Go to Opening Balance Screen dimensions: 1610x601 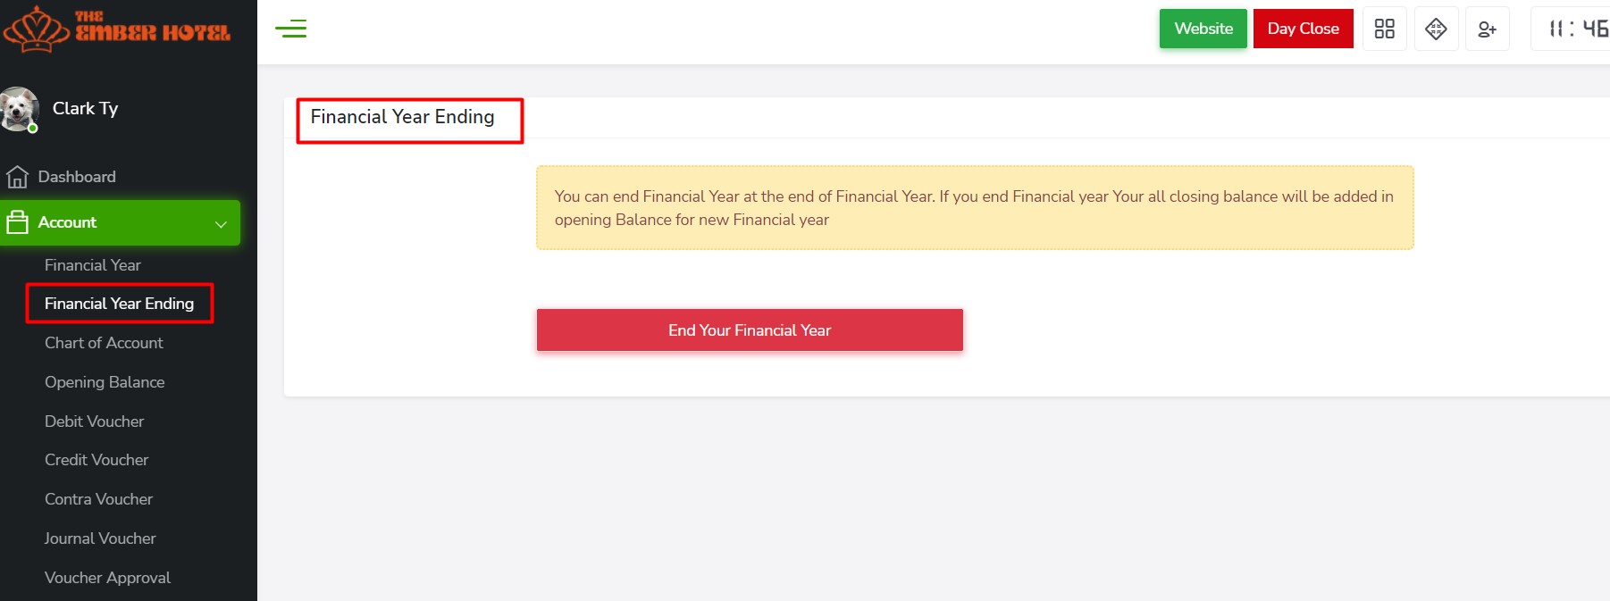[105, 382]
